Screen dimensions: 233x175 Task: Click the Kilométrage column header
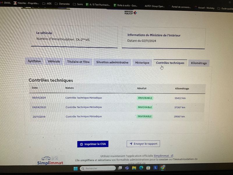[x=182, y=89]
